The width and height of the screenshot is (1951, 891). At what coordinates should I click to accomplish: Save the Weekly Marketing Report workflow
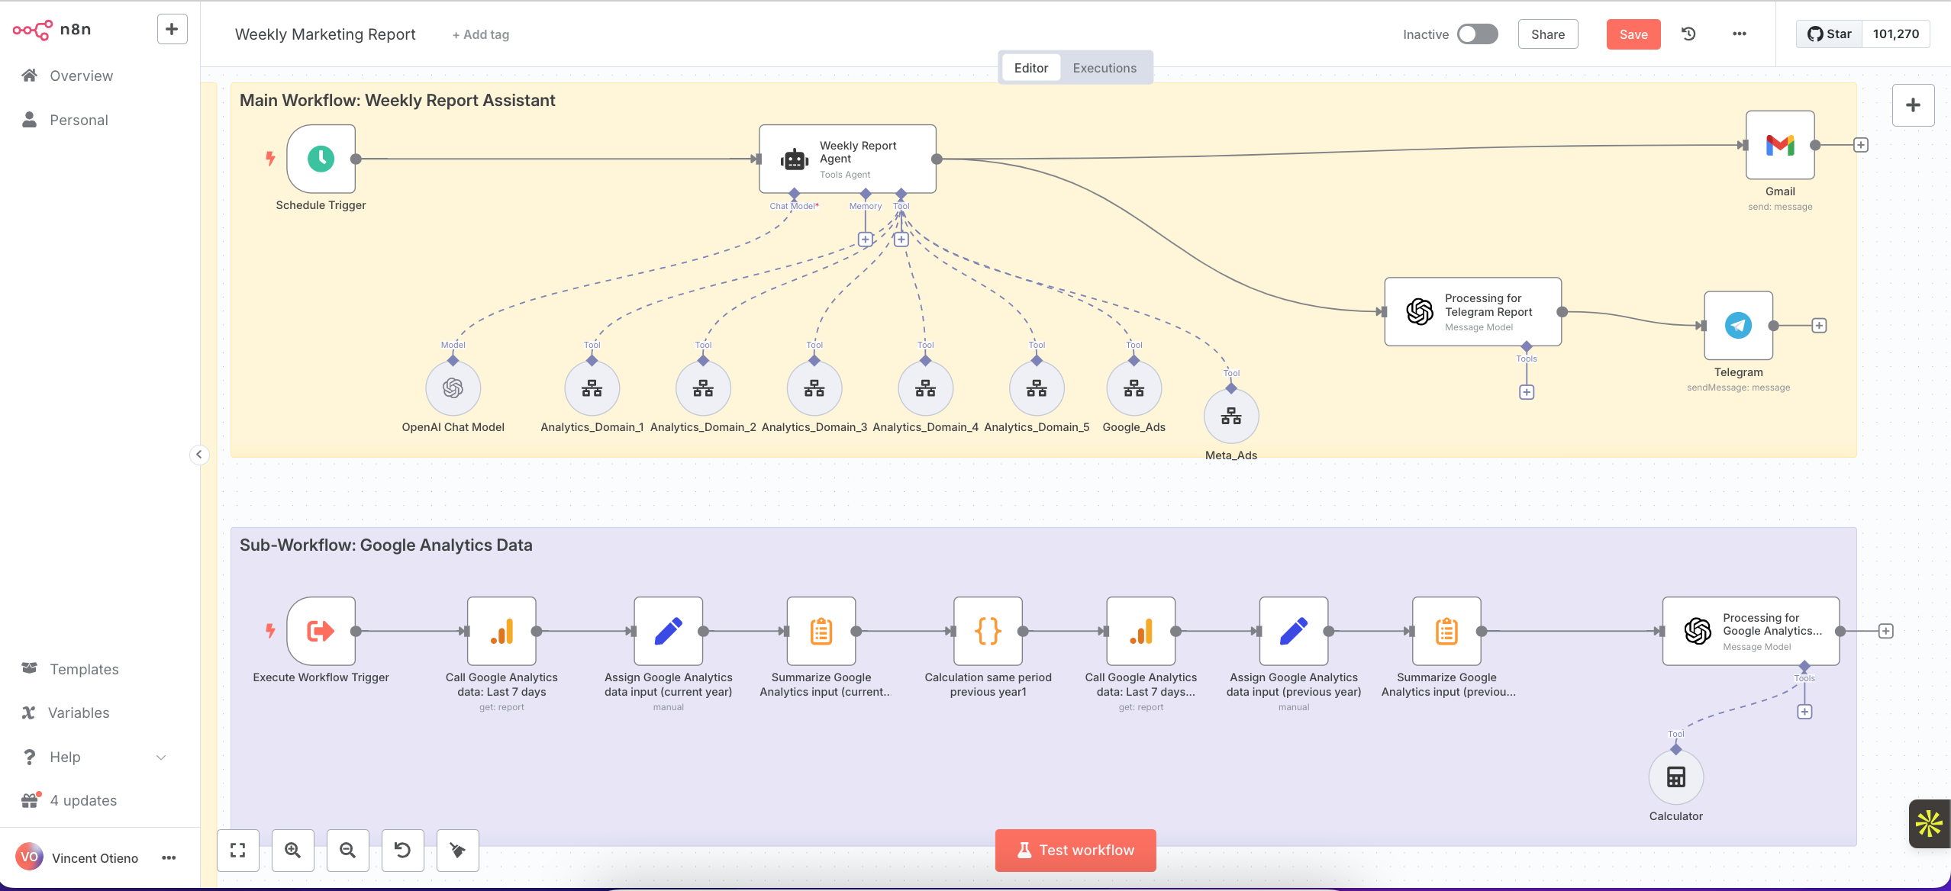pyautogui.click(x=1633, y=34)
